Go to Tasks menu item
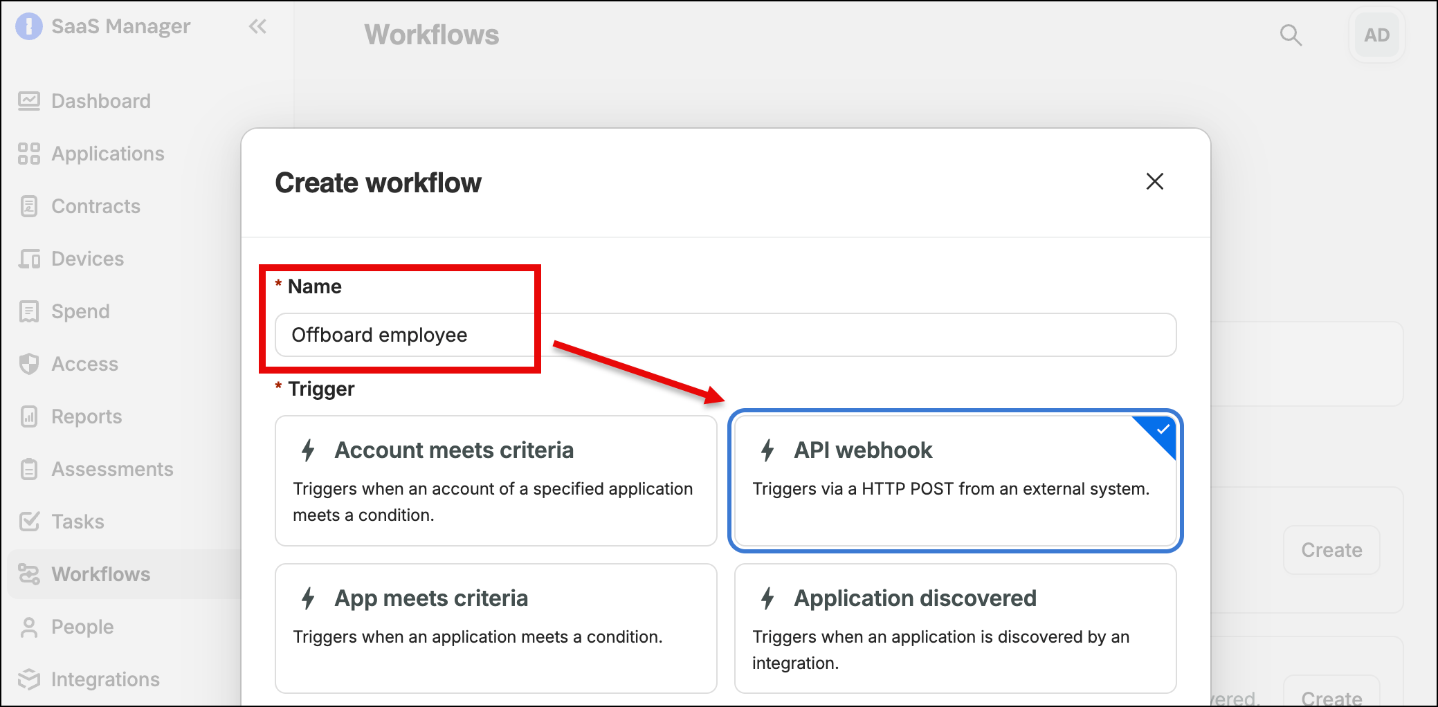This screenshot has width=1438, height=707. point(78,522)
